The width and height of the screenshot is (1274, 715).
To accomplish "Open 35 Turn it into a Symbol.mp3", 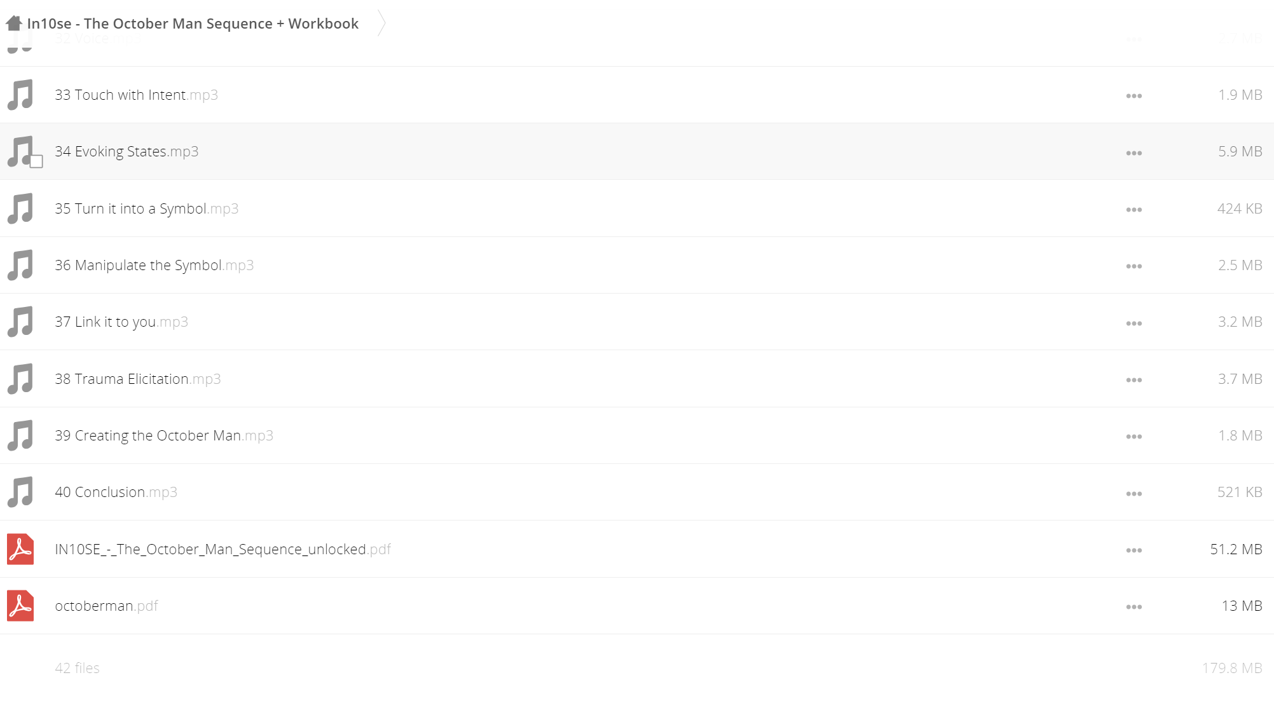I will 146,208.
